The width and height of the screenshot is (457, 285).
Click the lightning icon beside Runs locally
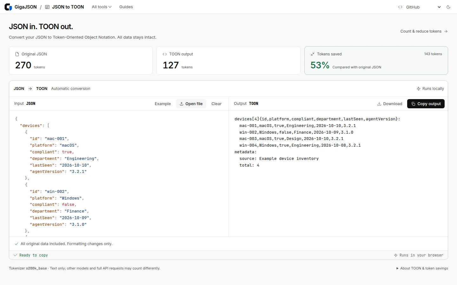[x=419, y=89]
